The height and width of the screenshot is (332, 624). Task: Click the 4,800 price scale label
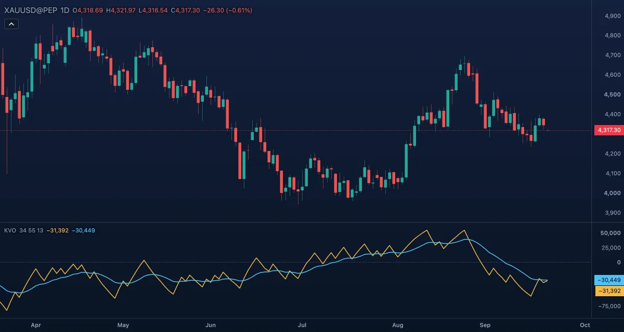click(613, 36)
